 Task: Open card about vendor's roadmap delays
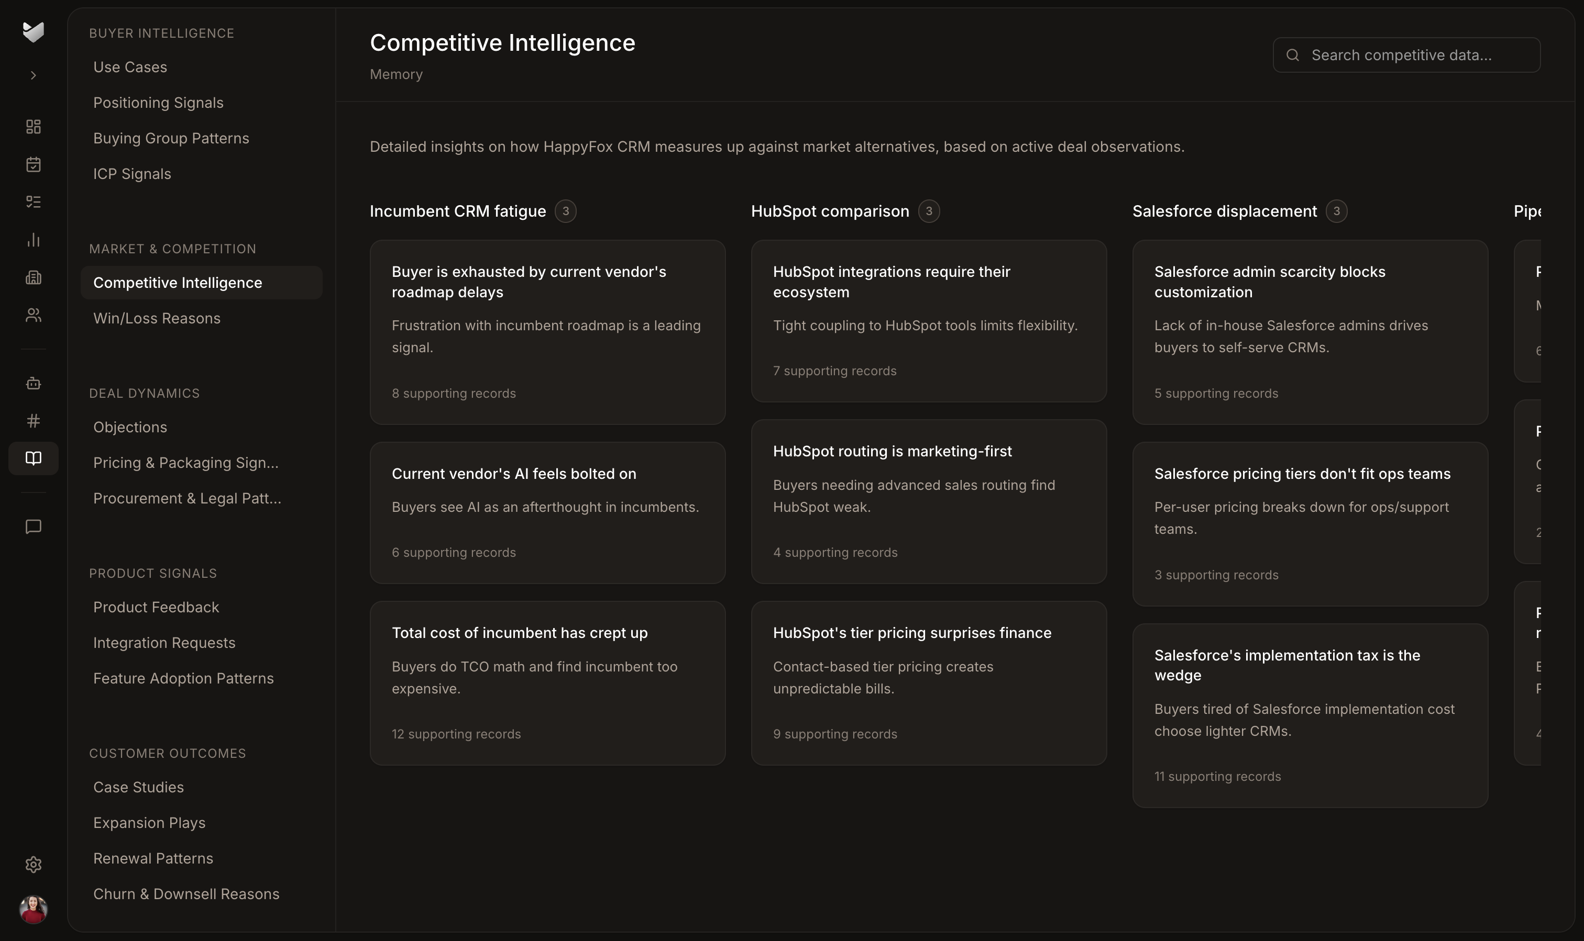(548, 332)
